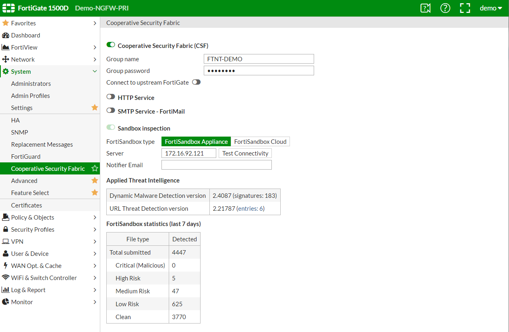The width and height of the screenshot is (509, 332).
Task: Click the Favorites star icon in sidebar
Action: 5,23
